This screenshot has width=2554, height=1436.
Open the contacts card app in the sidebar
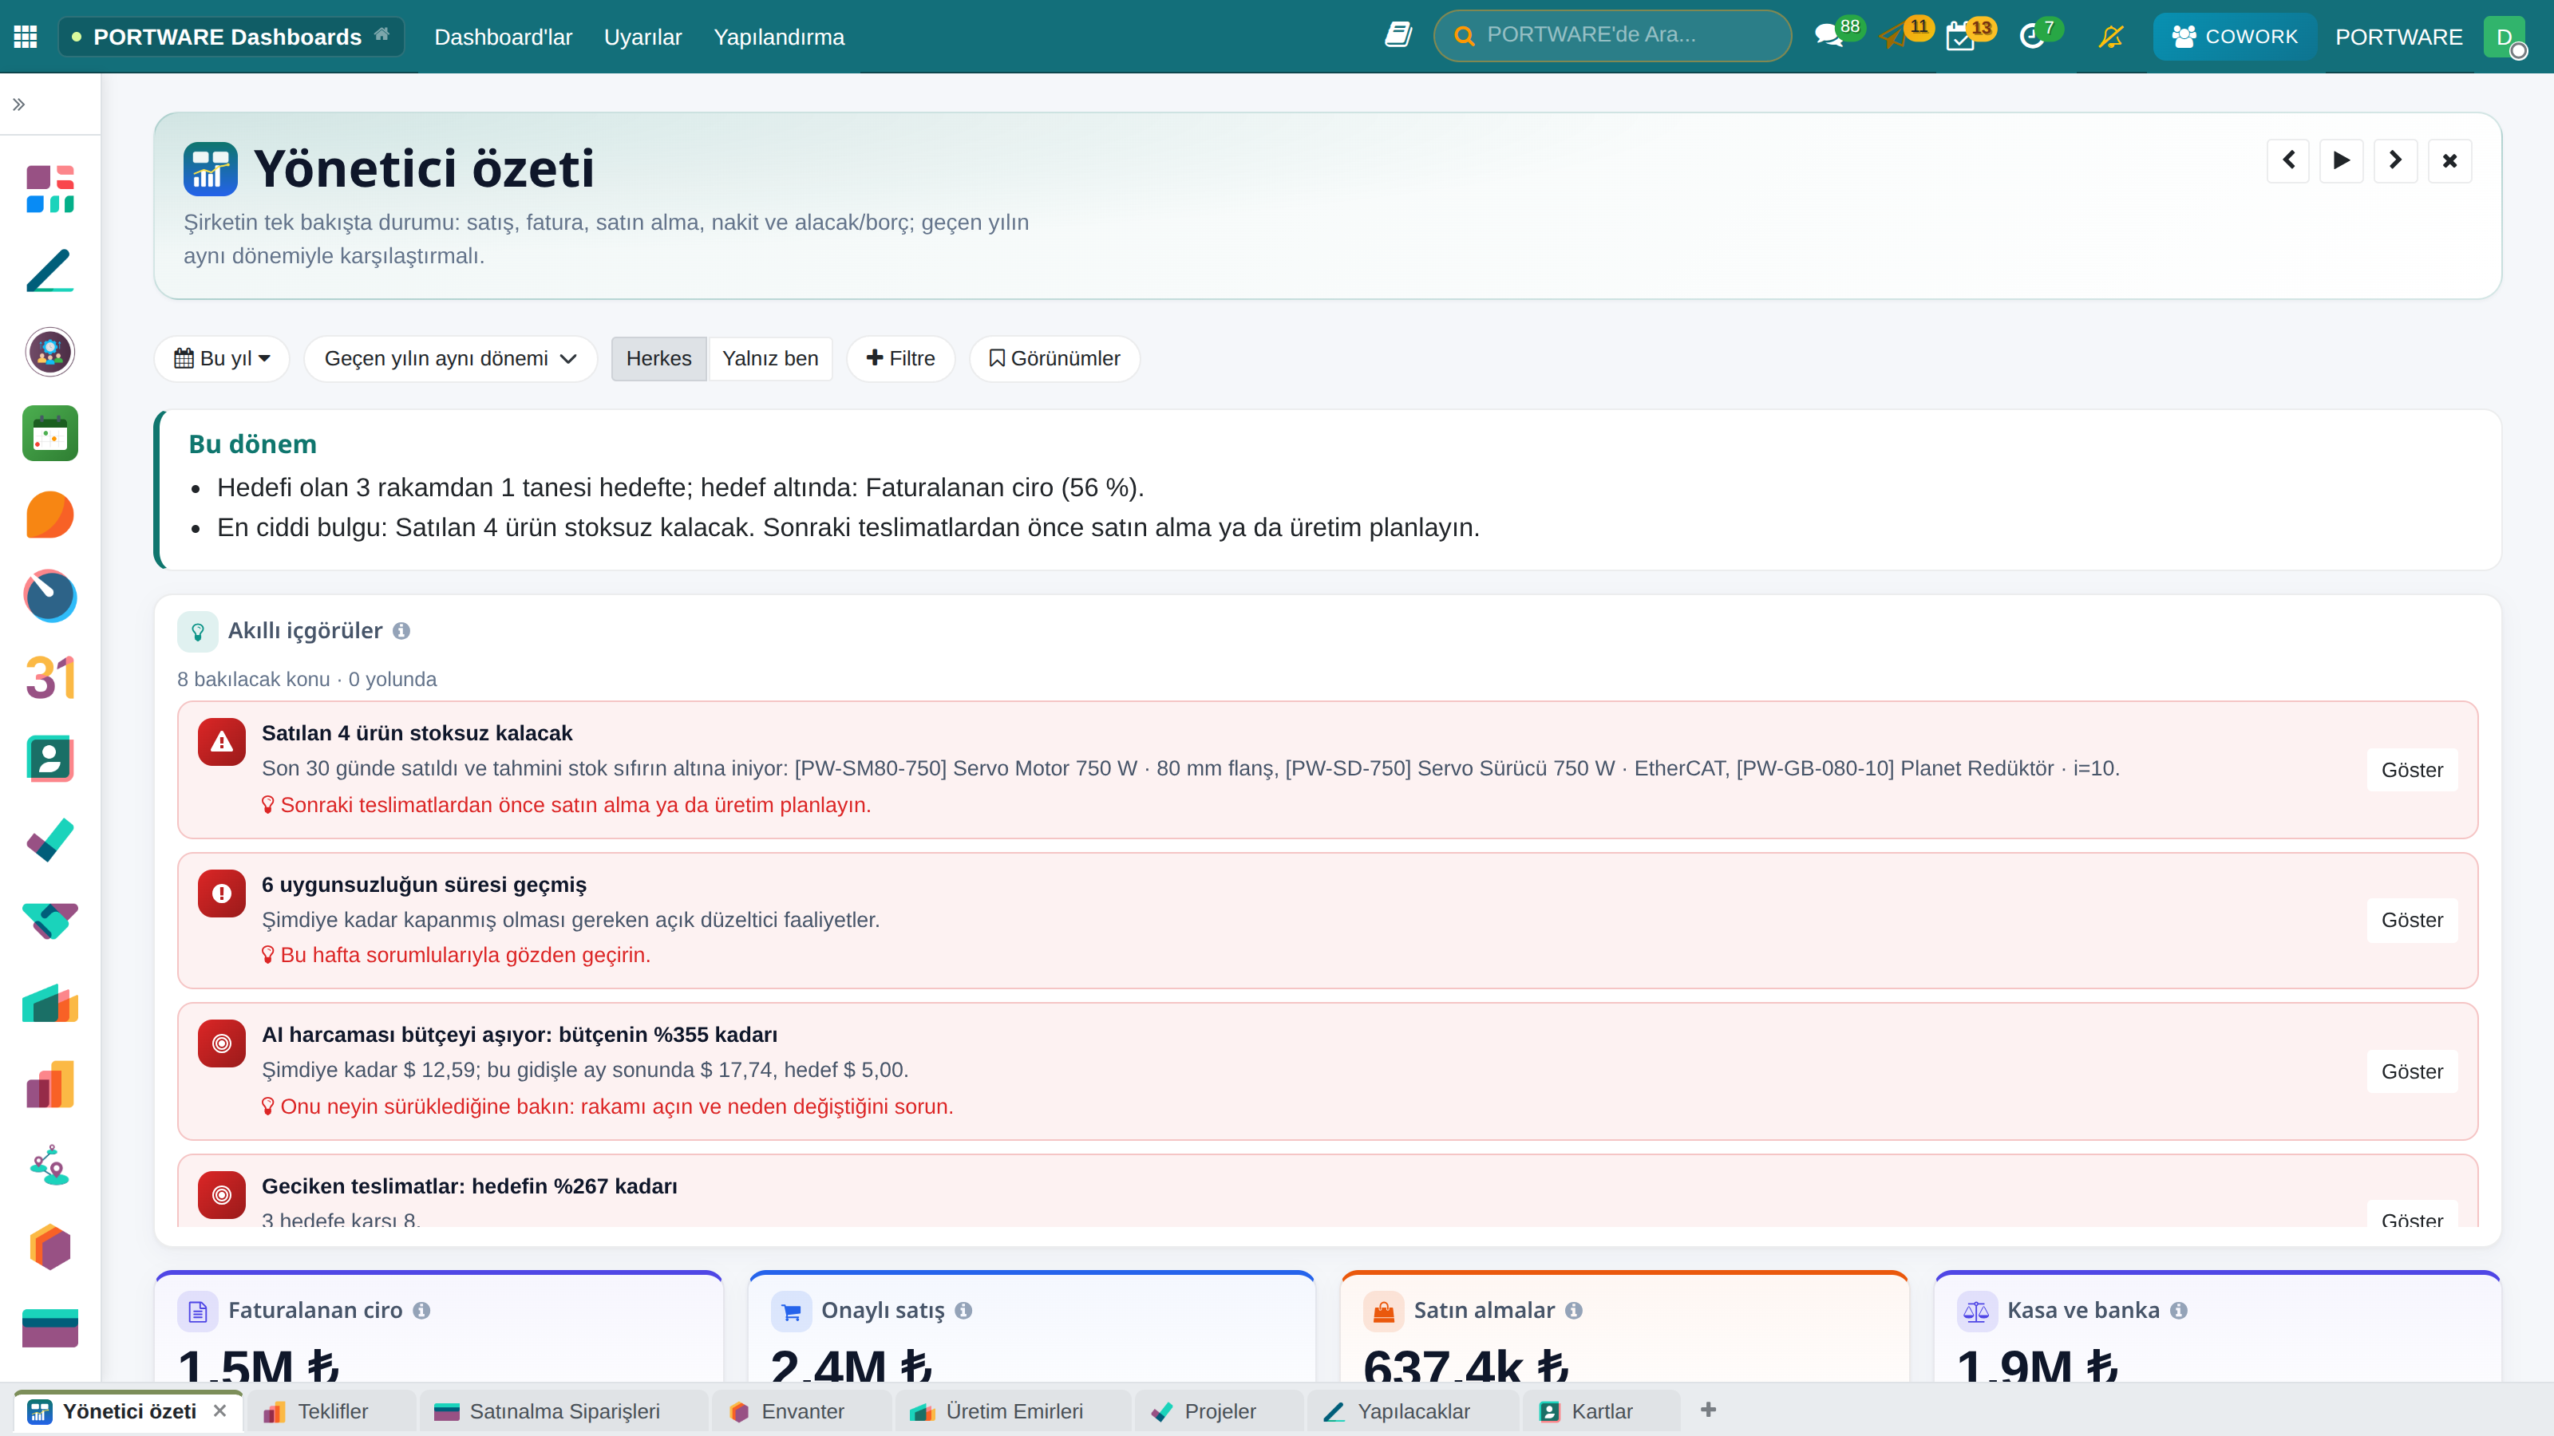pos(49,759)
